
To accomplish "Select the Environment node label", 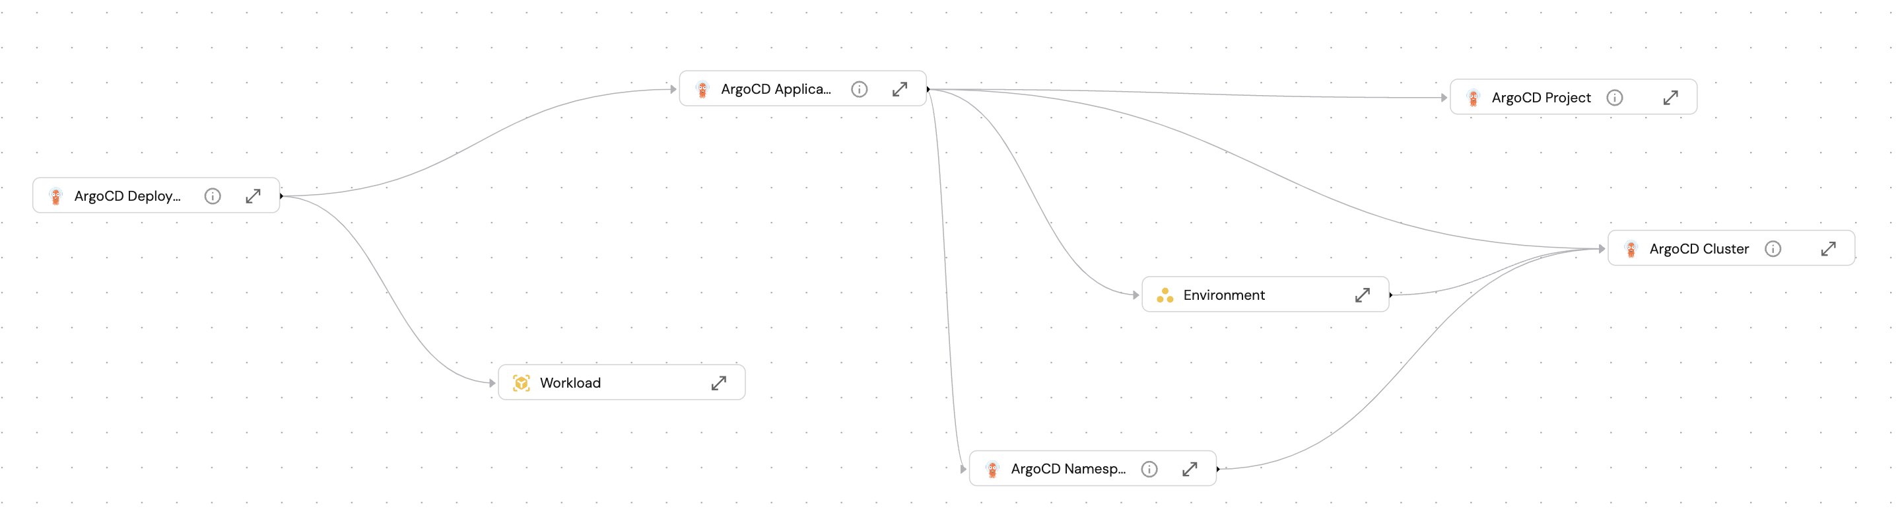I will [x=1223, y=295].
